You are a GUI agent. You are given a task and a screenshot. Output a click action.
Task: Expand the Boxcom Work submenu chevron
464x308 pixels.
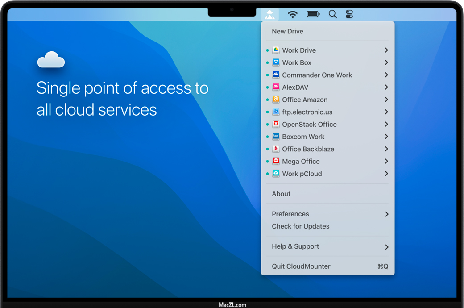[x=386, y=137]
